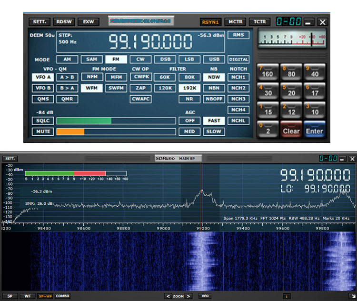Select DSB mode

pyautogui.click(x=165, y=59)
